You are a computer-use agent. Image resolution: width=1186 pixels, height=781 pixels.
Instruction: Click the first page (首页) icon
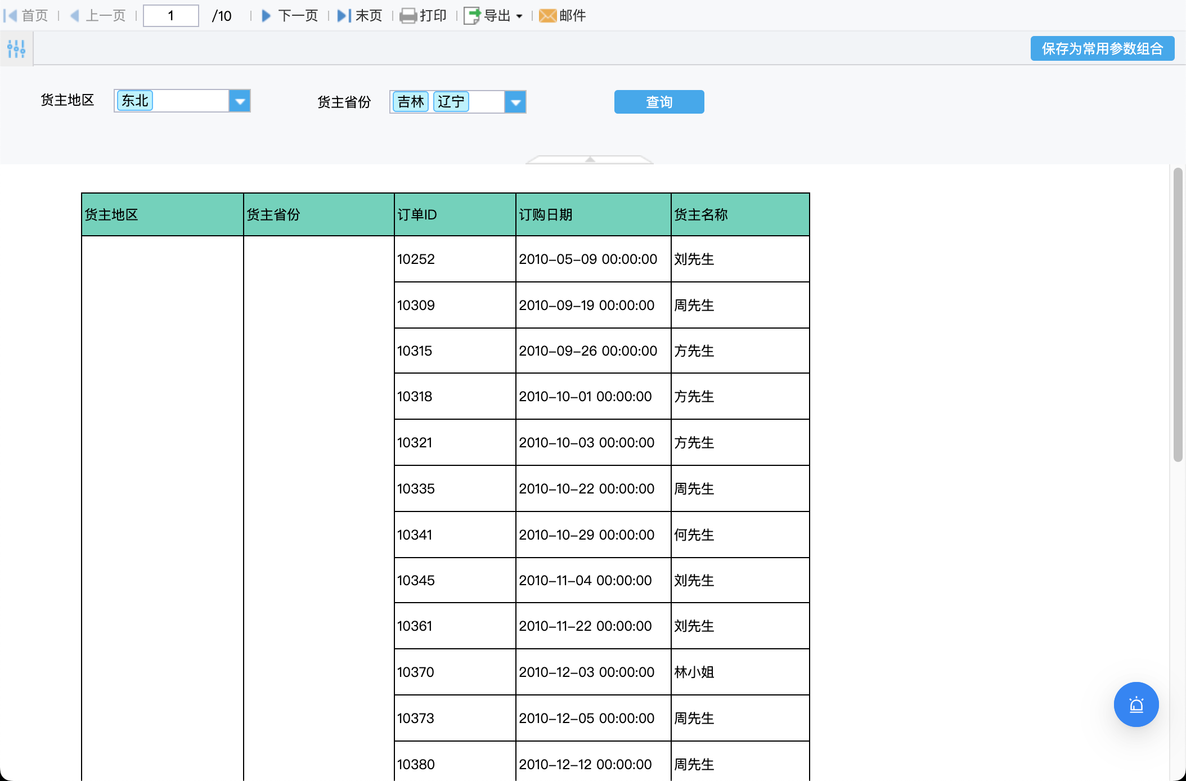point(10,16)
